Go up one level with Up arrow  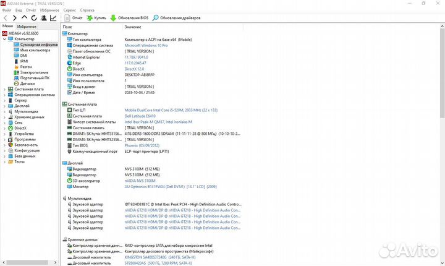(24, 17)
